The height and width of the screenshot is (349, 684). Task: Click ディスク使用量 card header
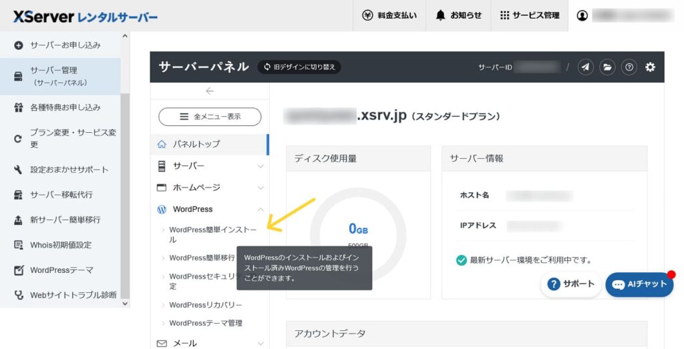click(358, 159)
